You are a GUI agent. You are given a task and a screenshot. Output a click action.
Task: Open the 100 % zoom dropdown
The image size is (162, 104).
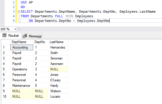15,29
